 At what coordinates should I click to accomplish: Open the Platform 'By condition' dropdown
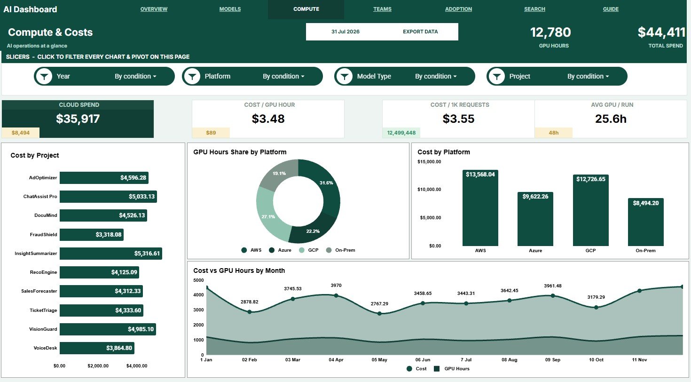click(283, 76)
